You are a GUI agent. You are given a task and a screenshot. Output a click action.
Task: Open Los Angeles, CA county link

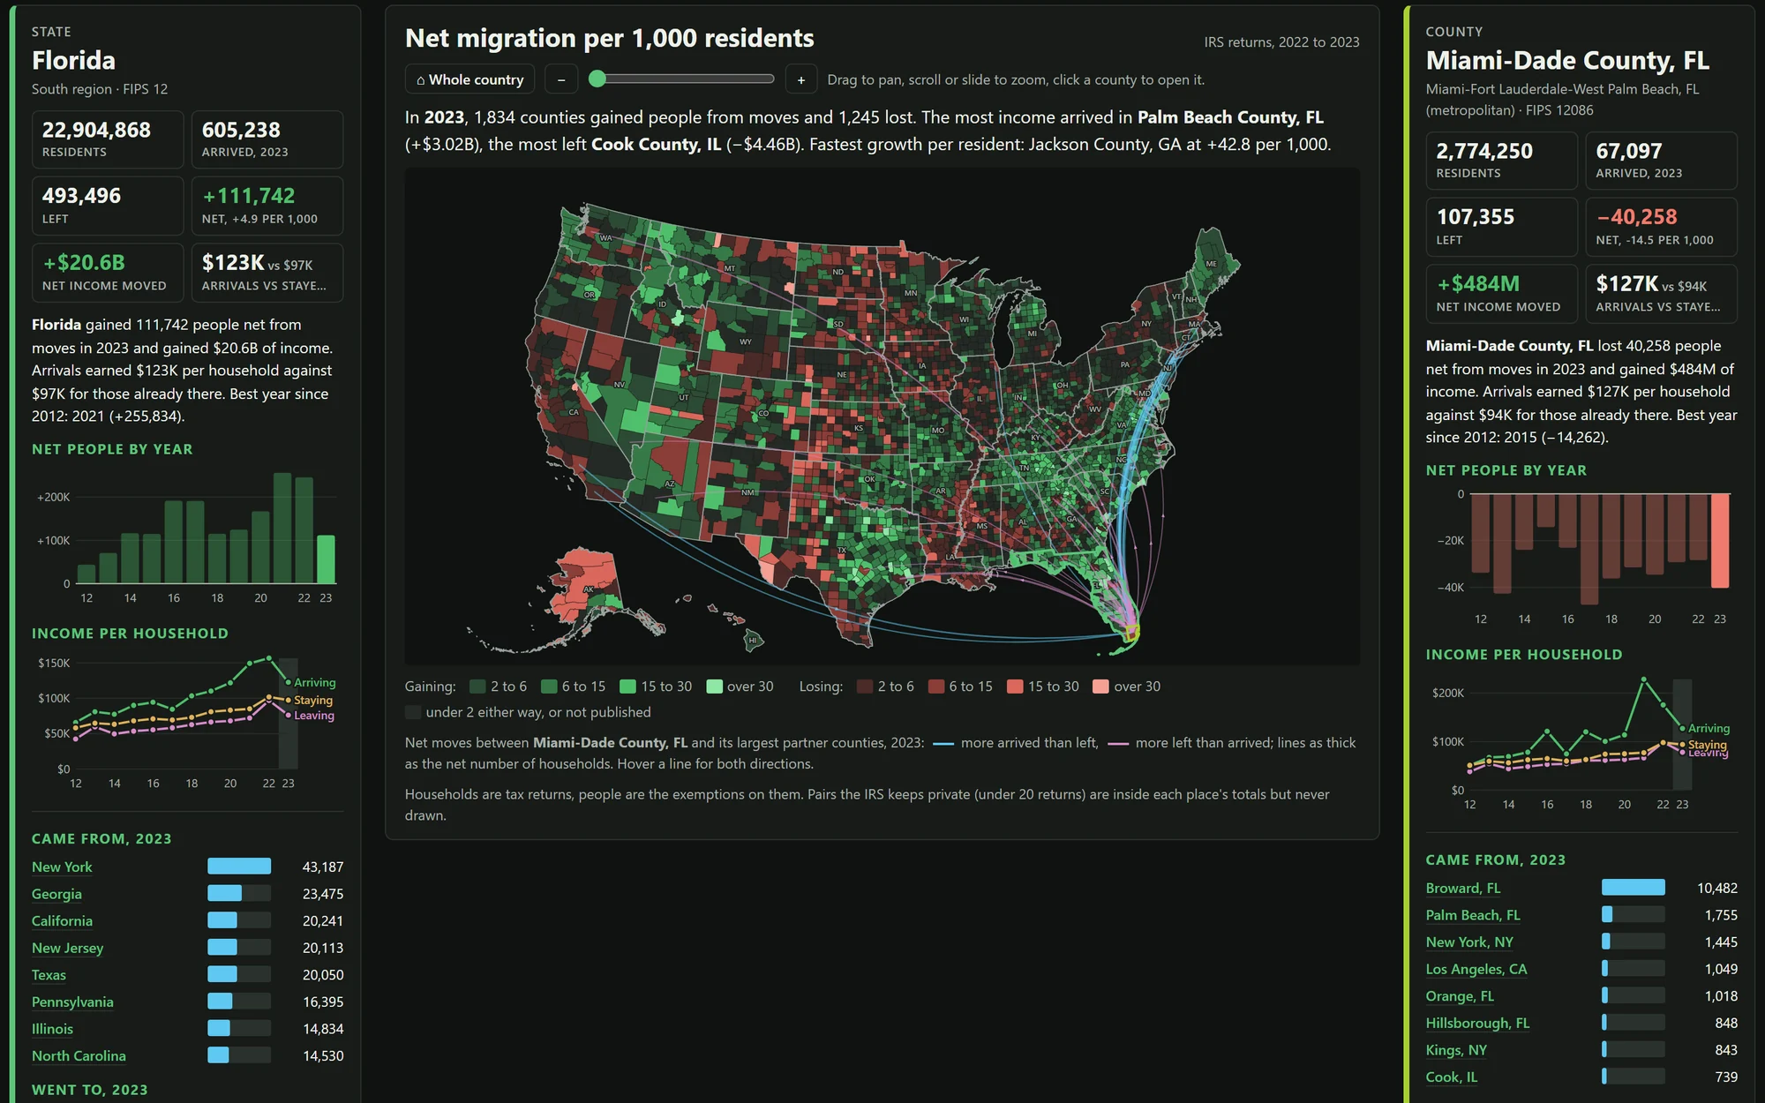click(x=1476, y=969)
